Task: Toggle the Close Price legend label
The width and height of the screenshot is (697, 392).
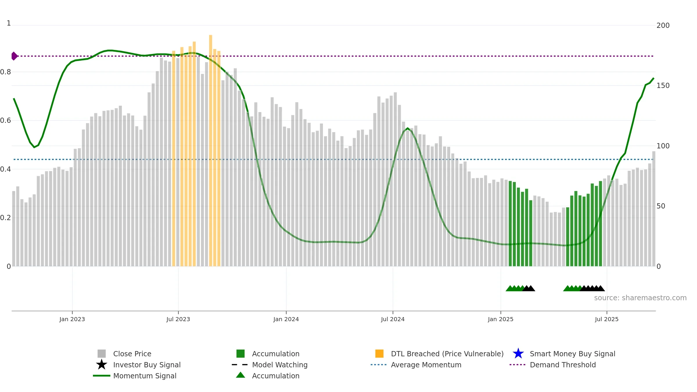Action: [132, 354]
